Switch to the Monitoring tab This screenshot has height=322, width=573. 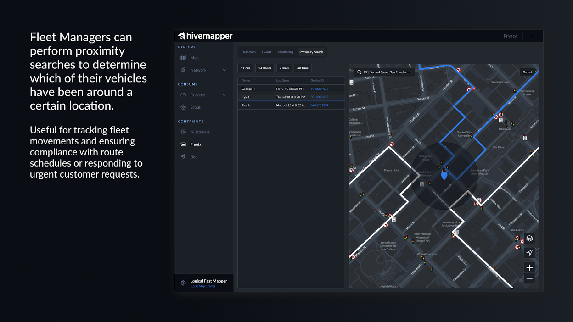285,52
